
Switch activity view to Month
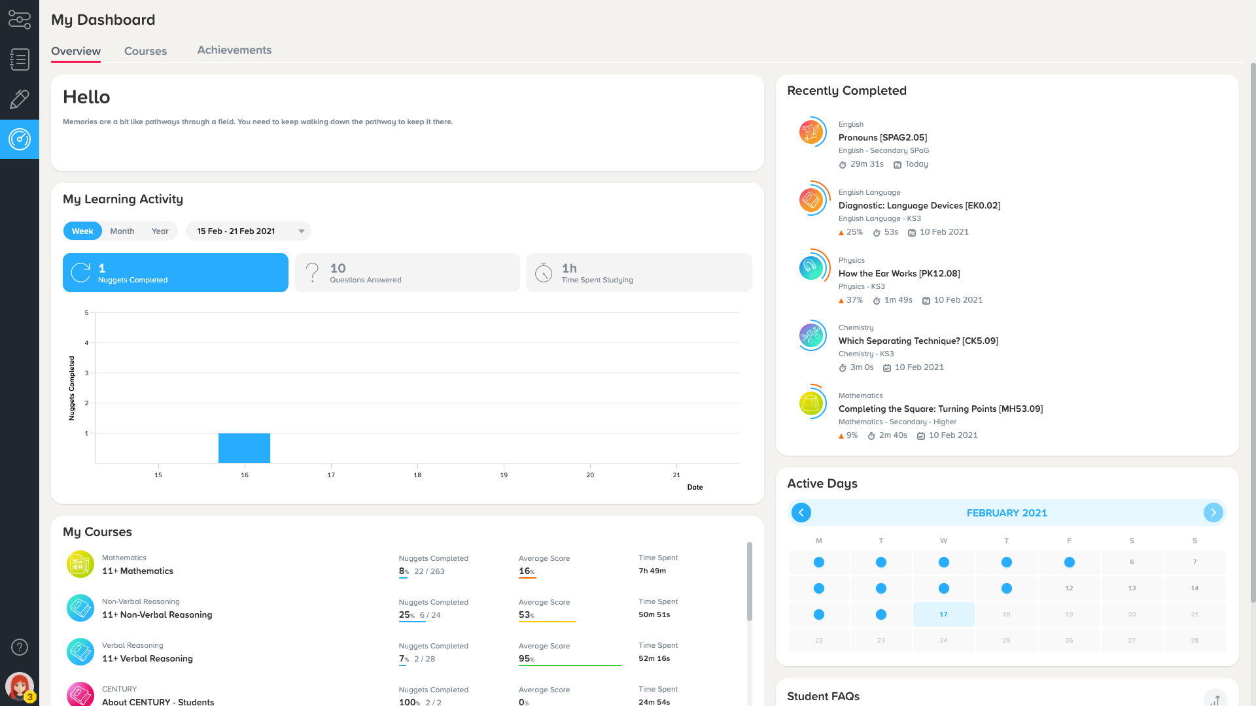pos(122,231)
